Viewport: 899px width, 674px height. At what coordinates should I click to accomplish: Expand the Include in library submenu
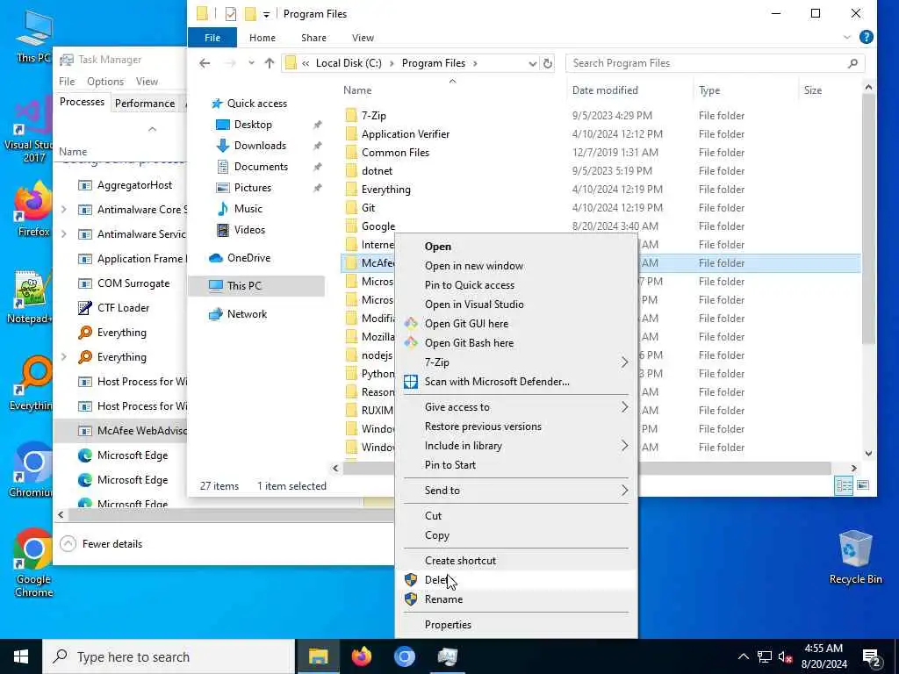pyautogui.click(x=515, y=446)
